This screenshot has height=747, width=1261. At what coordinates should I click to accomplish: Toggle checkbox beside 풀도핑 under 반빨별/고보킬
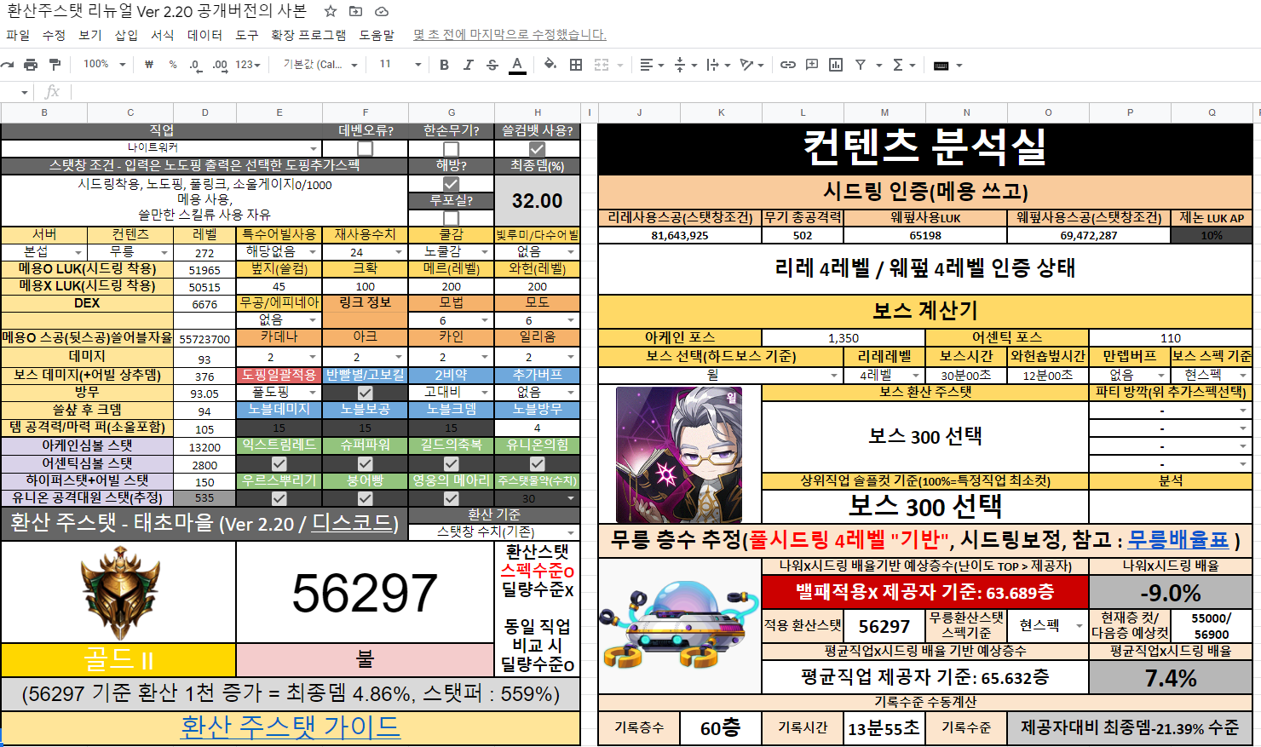pyautogui.click(x=365, y=393)
